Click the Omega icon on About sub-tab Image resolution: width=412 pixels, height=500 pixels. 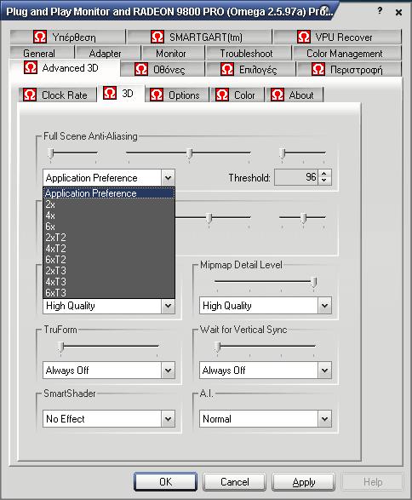(x=278, y=95)
